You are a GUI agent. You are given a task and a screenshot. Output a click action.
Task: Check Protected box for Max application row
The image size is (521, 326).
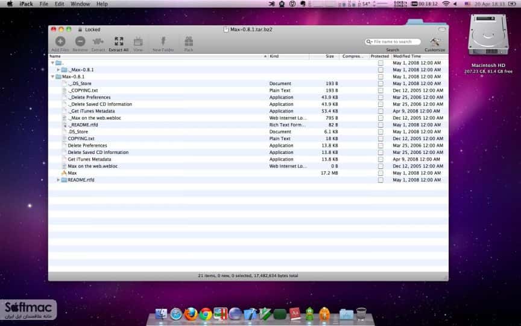point(380,173)
